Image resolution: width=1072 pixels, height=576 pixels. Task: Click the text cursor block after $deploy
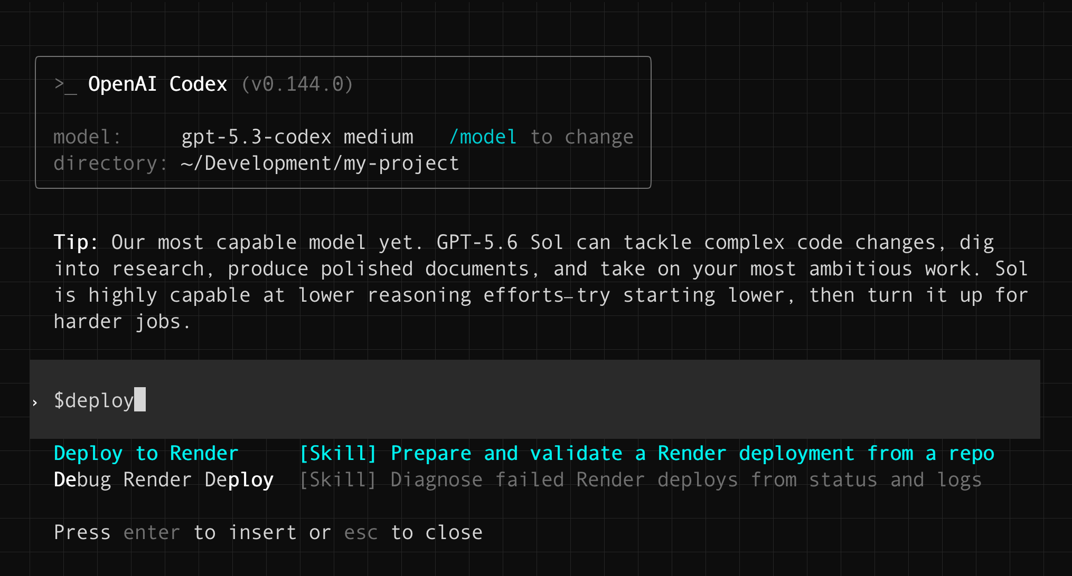pyautogui.click(x=140, y=399)
